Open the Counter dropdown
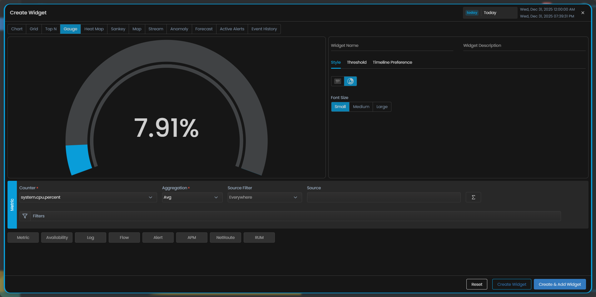Viewport: 596px width, 297px height. [88, 197]
